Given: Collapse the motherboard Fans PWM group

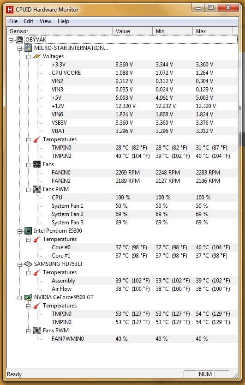Looking at the screenshot, I should pyautogui.click(x=29, y=190).
